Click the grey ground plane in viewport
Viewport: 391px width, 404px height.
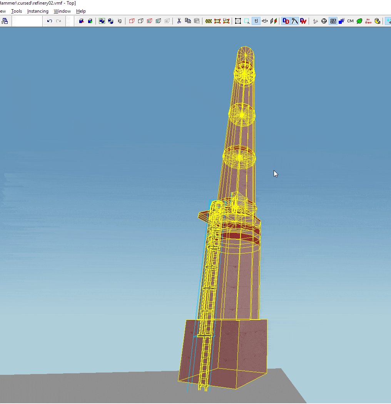click(103, 388)
